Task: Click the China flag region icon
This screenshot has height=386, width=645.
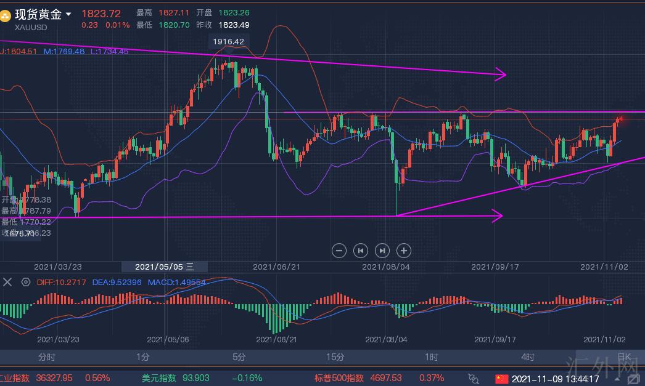Action: coord(501,378)
